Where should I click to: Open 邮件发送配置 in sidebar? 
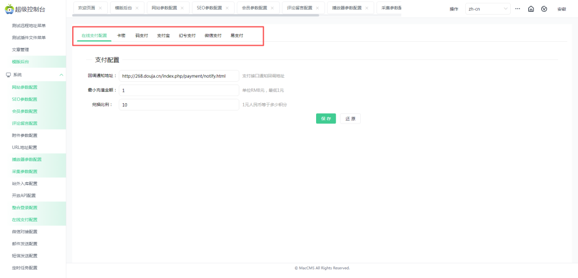(x=25, y=244)
